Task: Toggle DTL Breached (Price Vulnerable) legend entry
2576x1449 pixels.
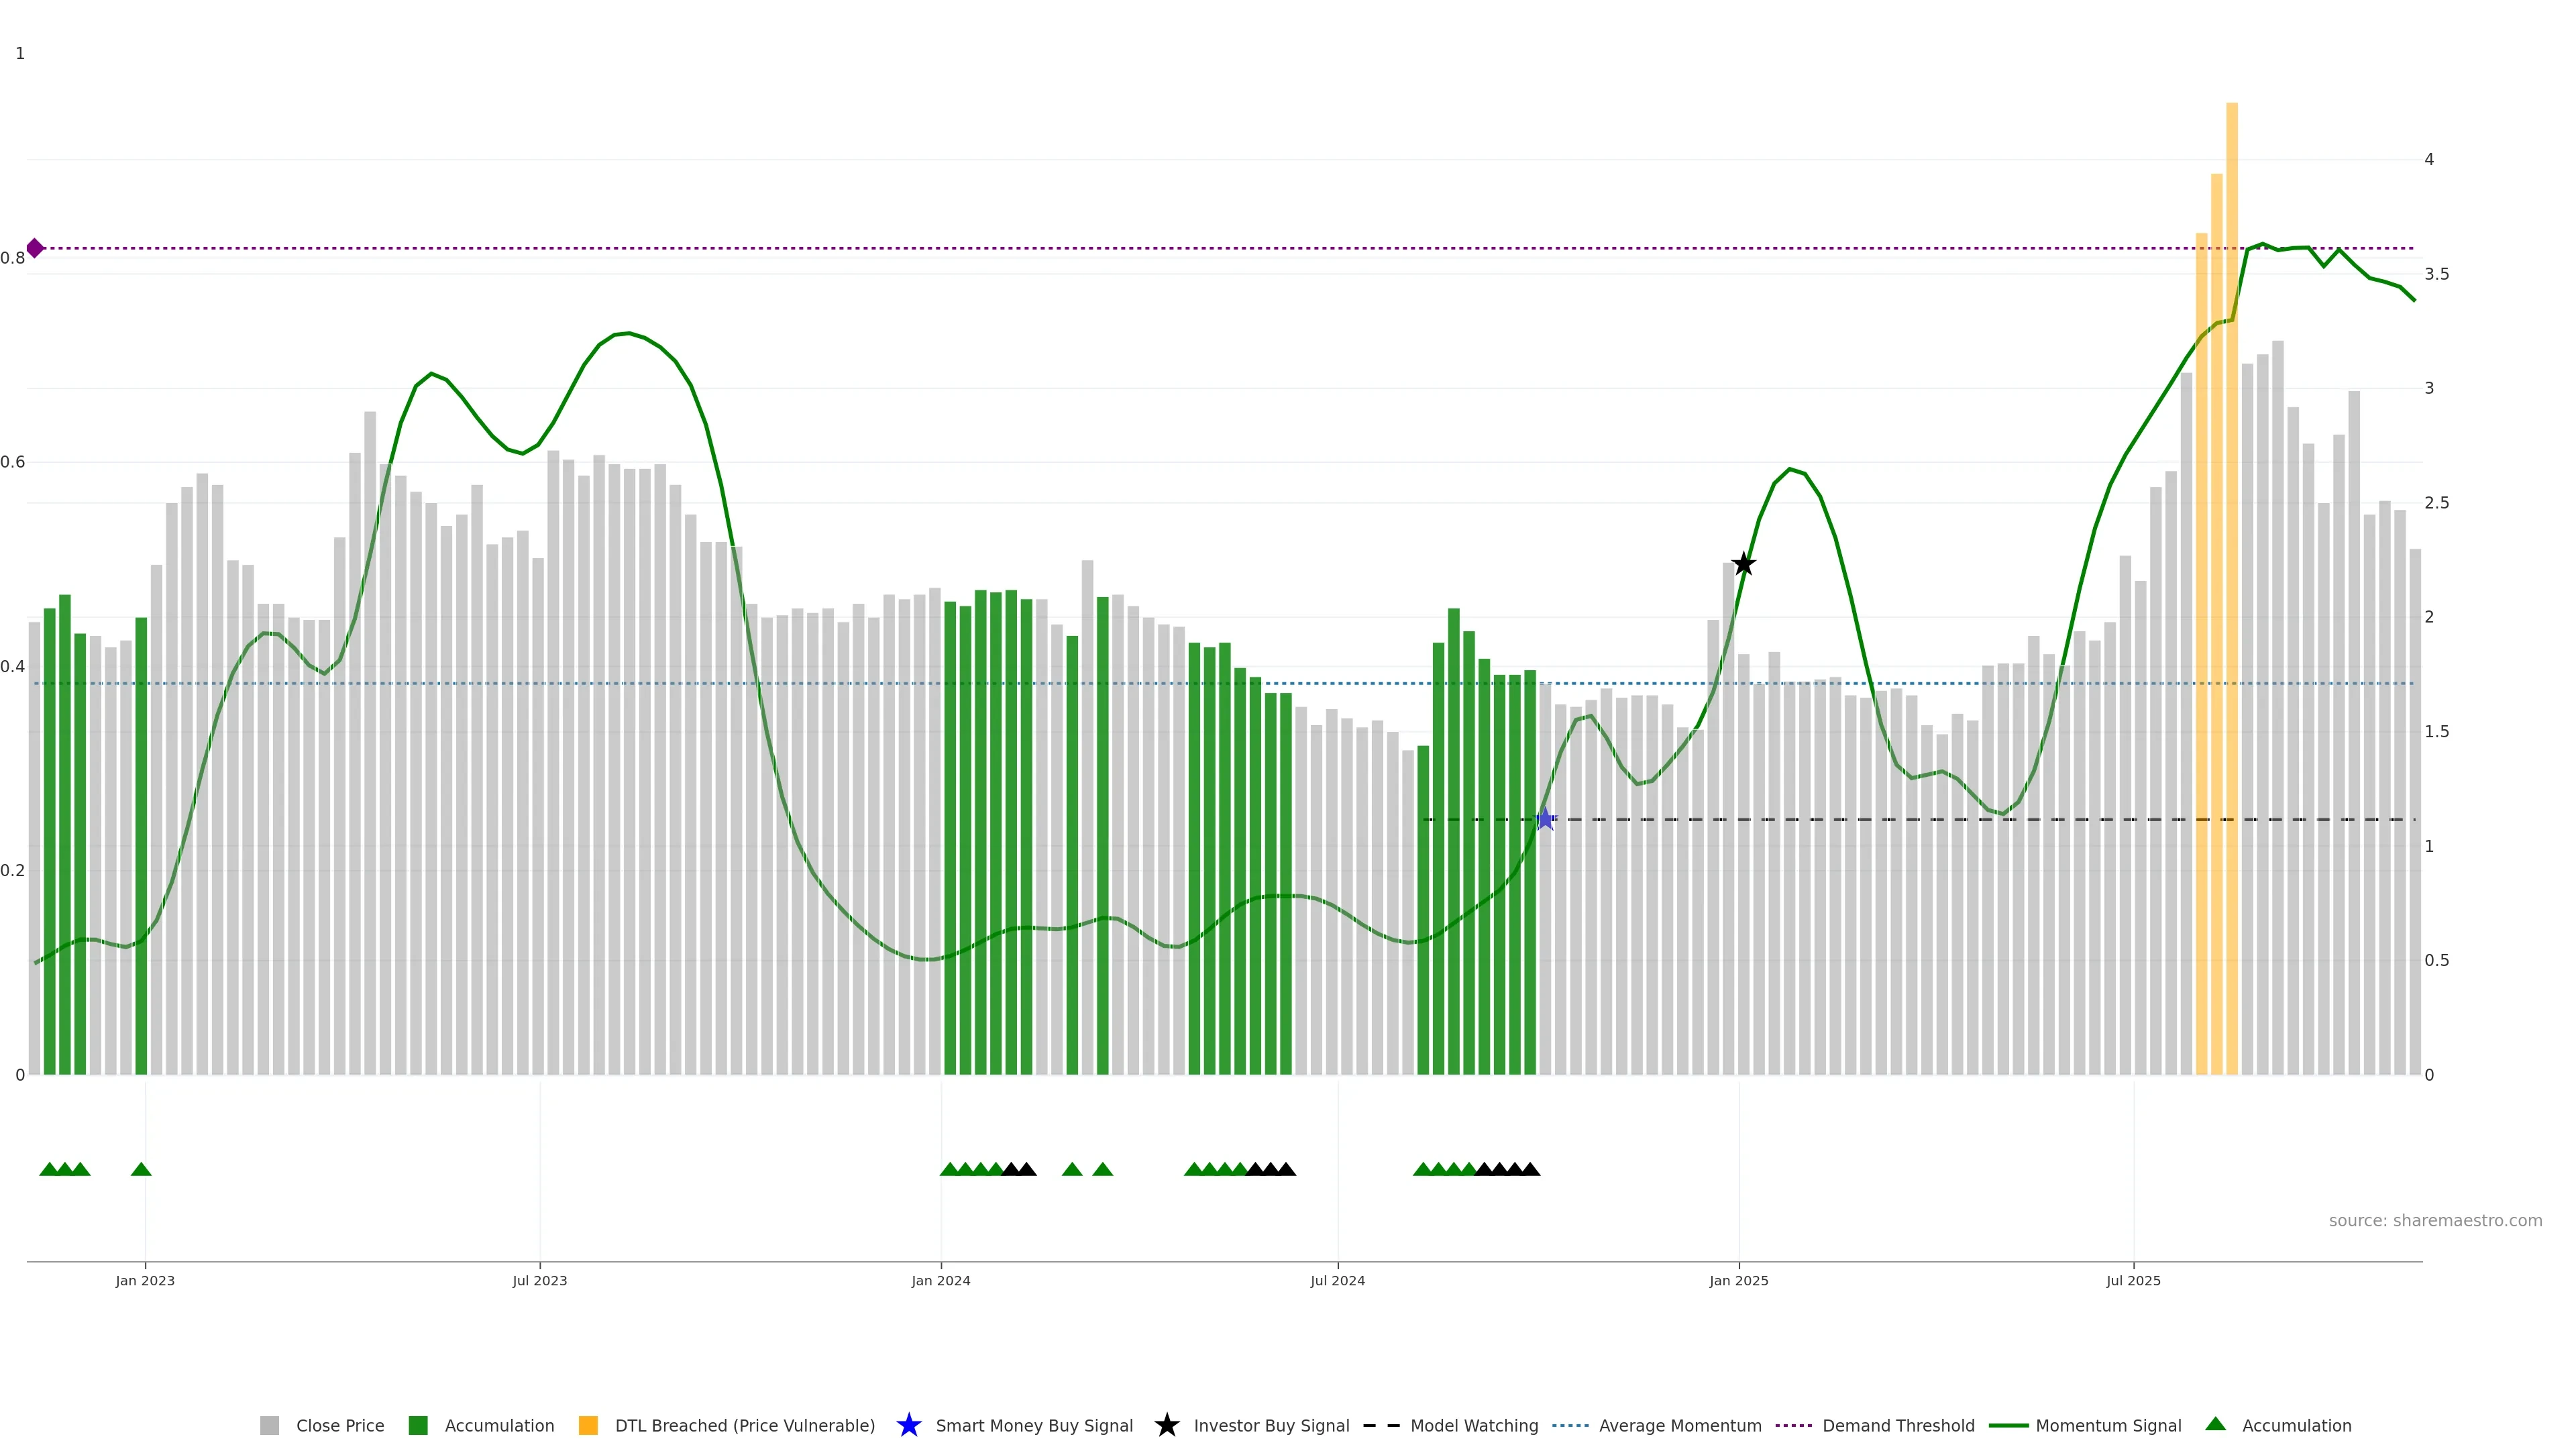Action: tap(744, 1425)
